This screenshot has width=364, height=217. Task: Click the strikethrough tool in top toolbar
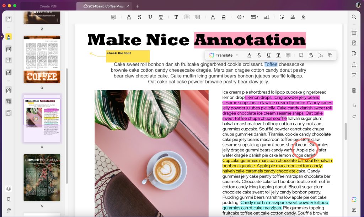[x=139, y=17]
